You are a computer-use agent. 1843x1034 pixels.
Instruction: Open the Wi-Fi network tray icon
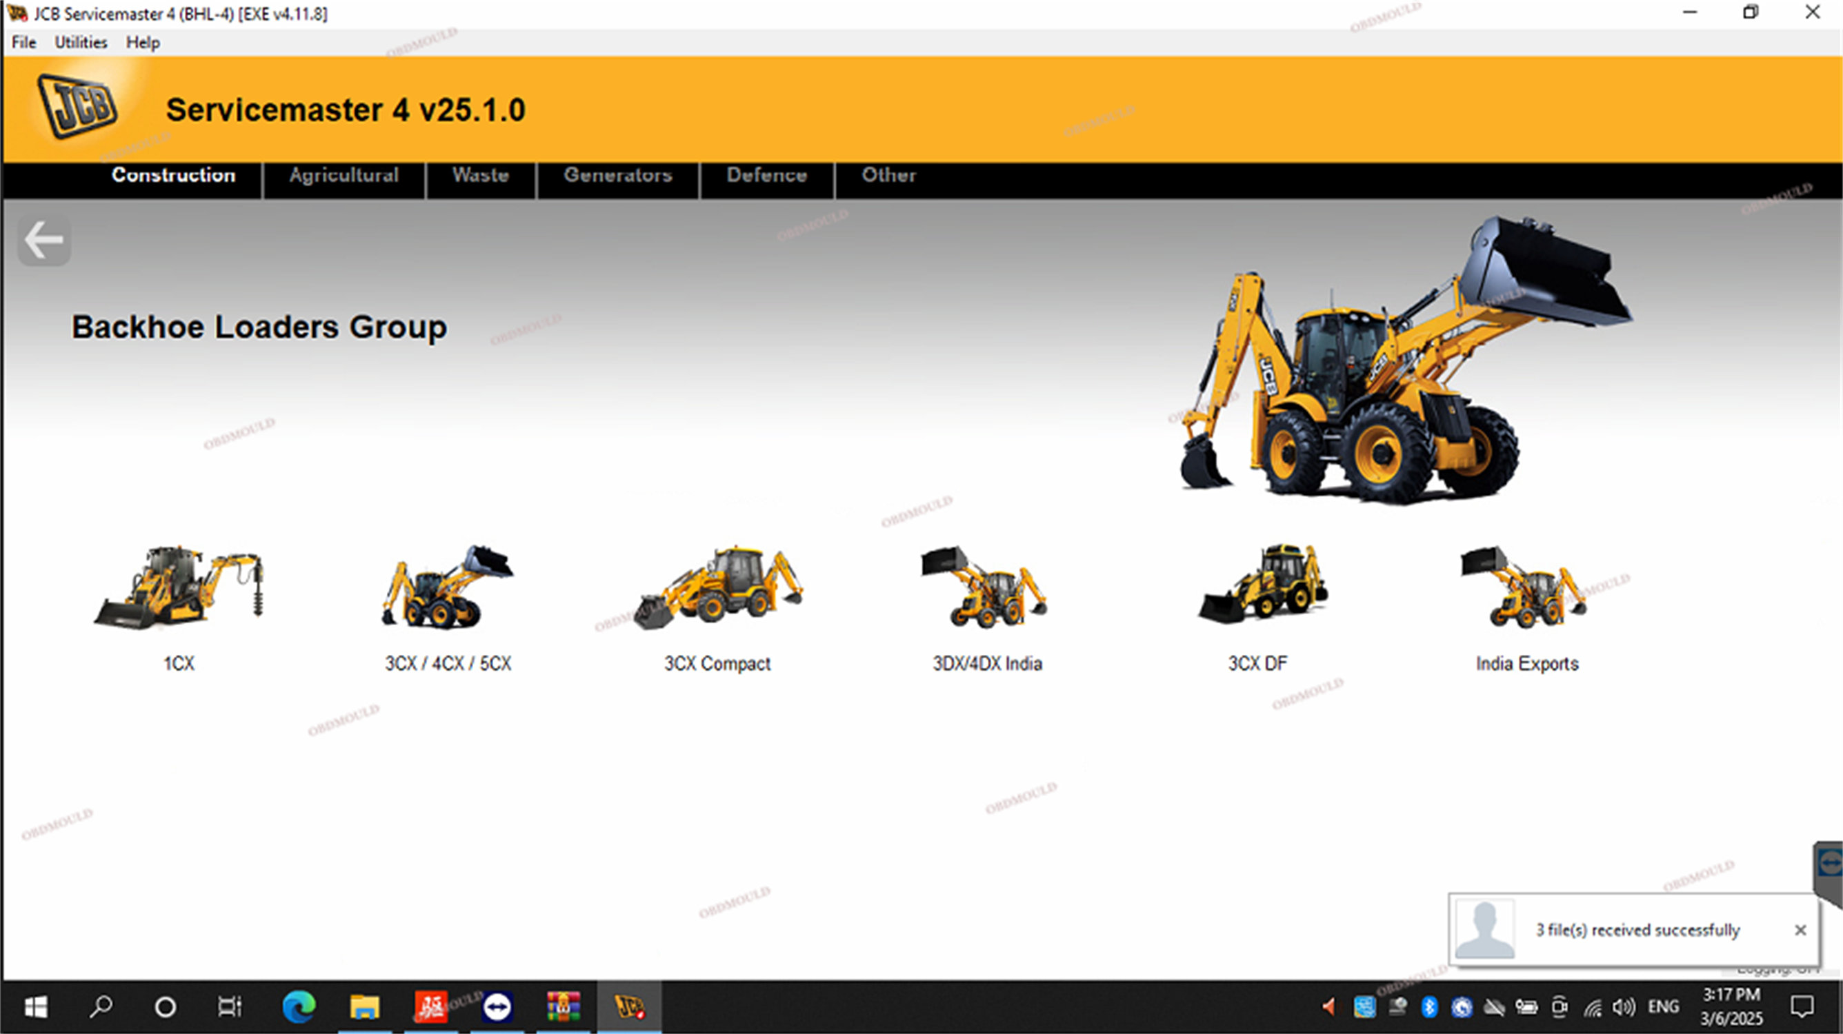coord(1592,1007)
